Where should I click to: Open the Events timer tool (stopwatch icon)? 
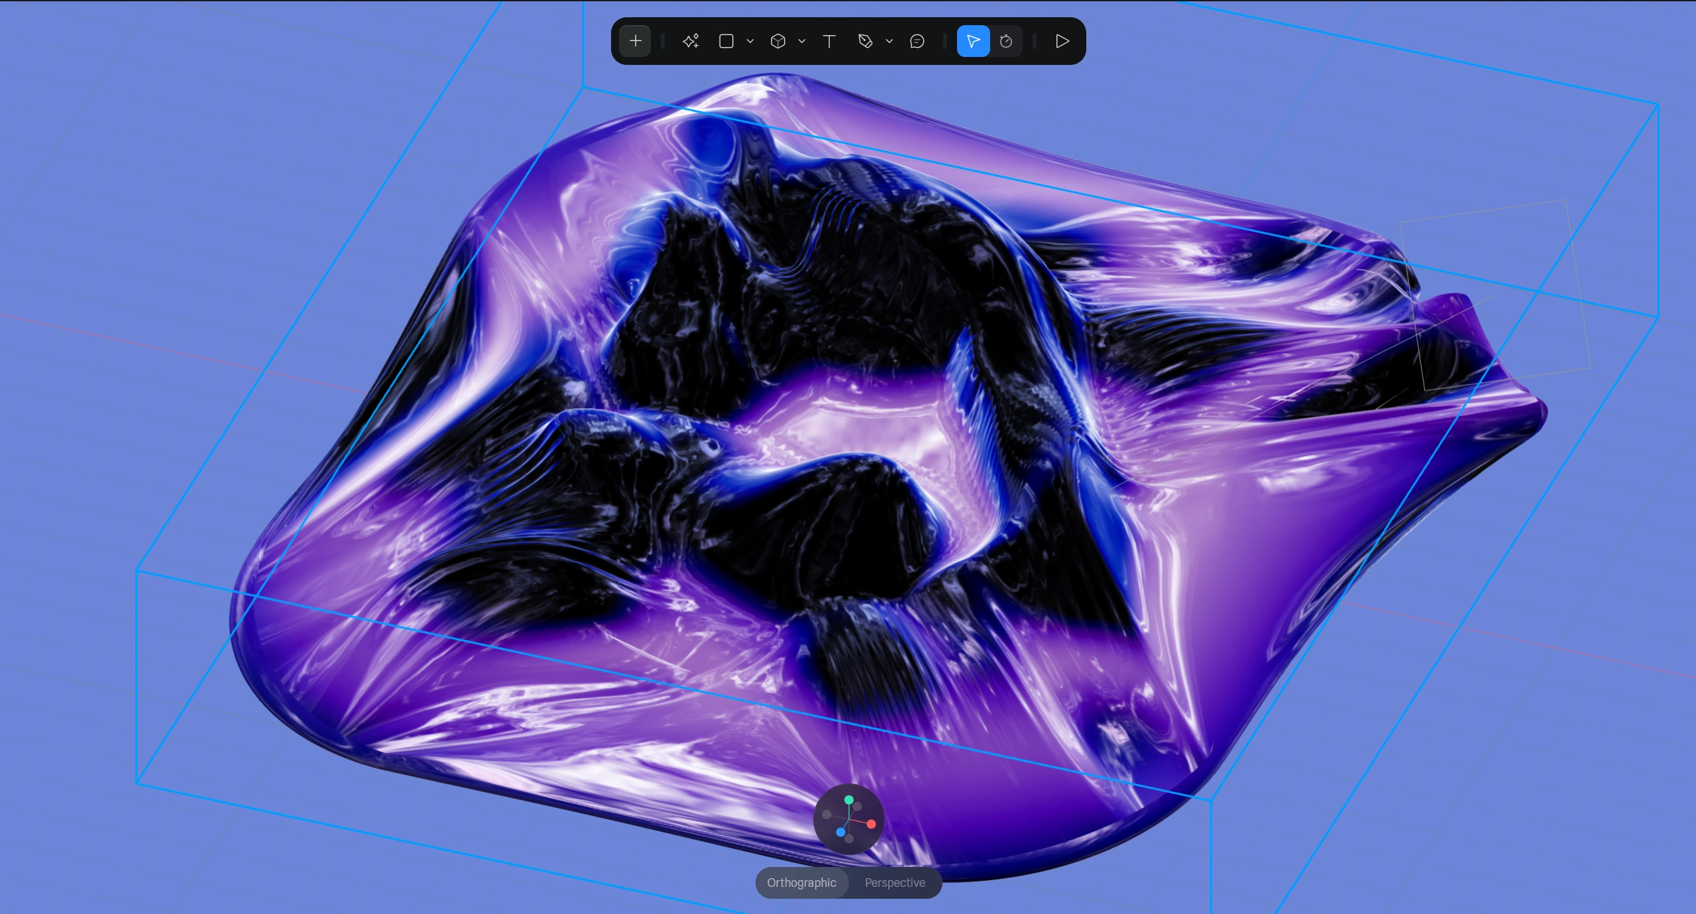pyautogui.click(x=1006, y=41)
